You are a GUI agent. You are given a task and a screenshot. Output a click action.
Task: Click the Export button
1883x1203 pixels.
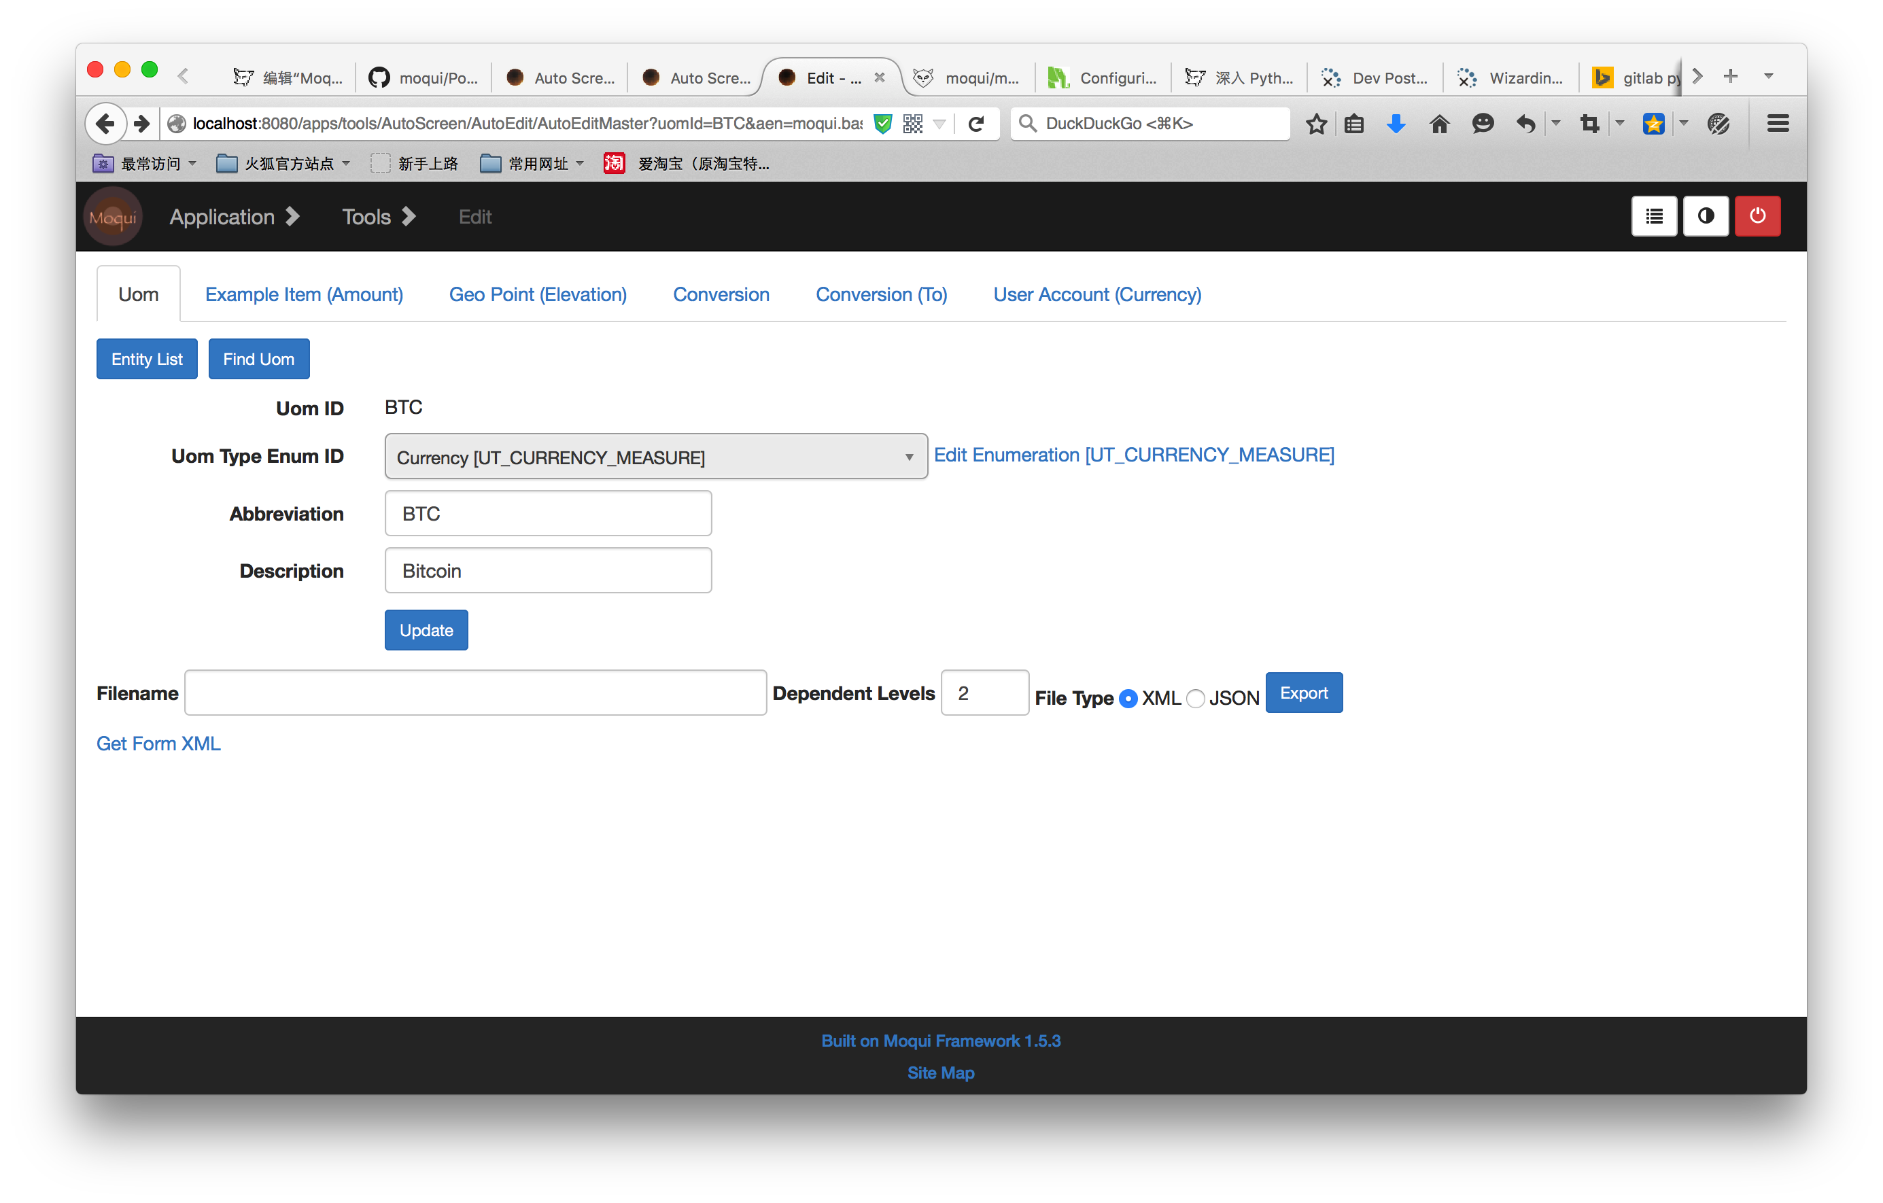pyautogui.click(x=1304, y=693)
